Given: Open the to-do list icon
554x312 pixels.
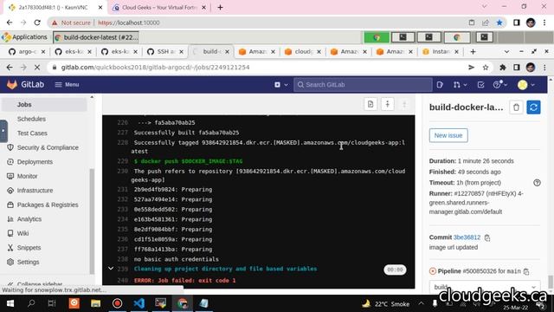Looking at the screenshot, I should pyautogui.click(x=480, y=85).
